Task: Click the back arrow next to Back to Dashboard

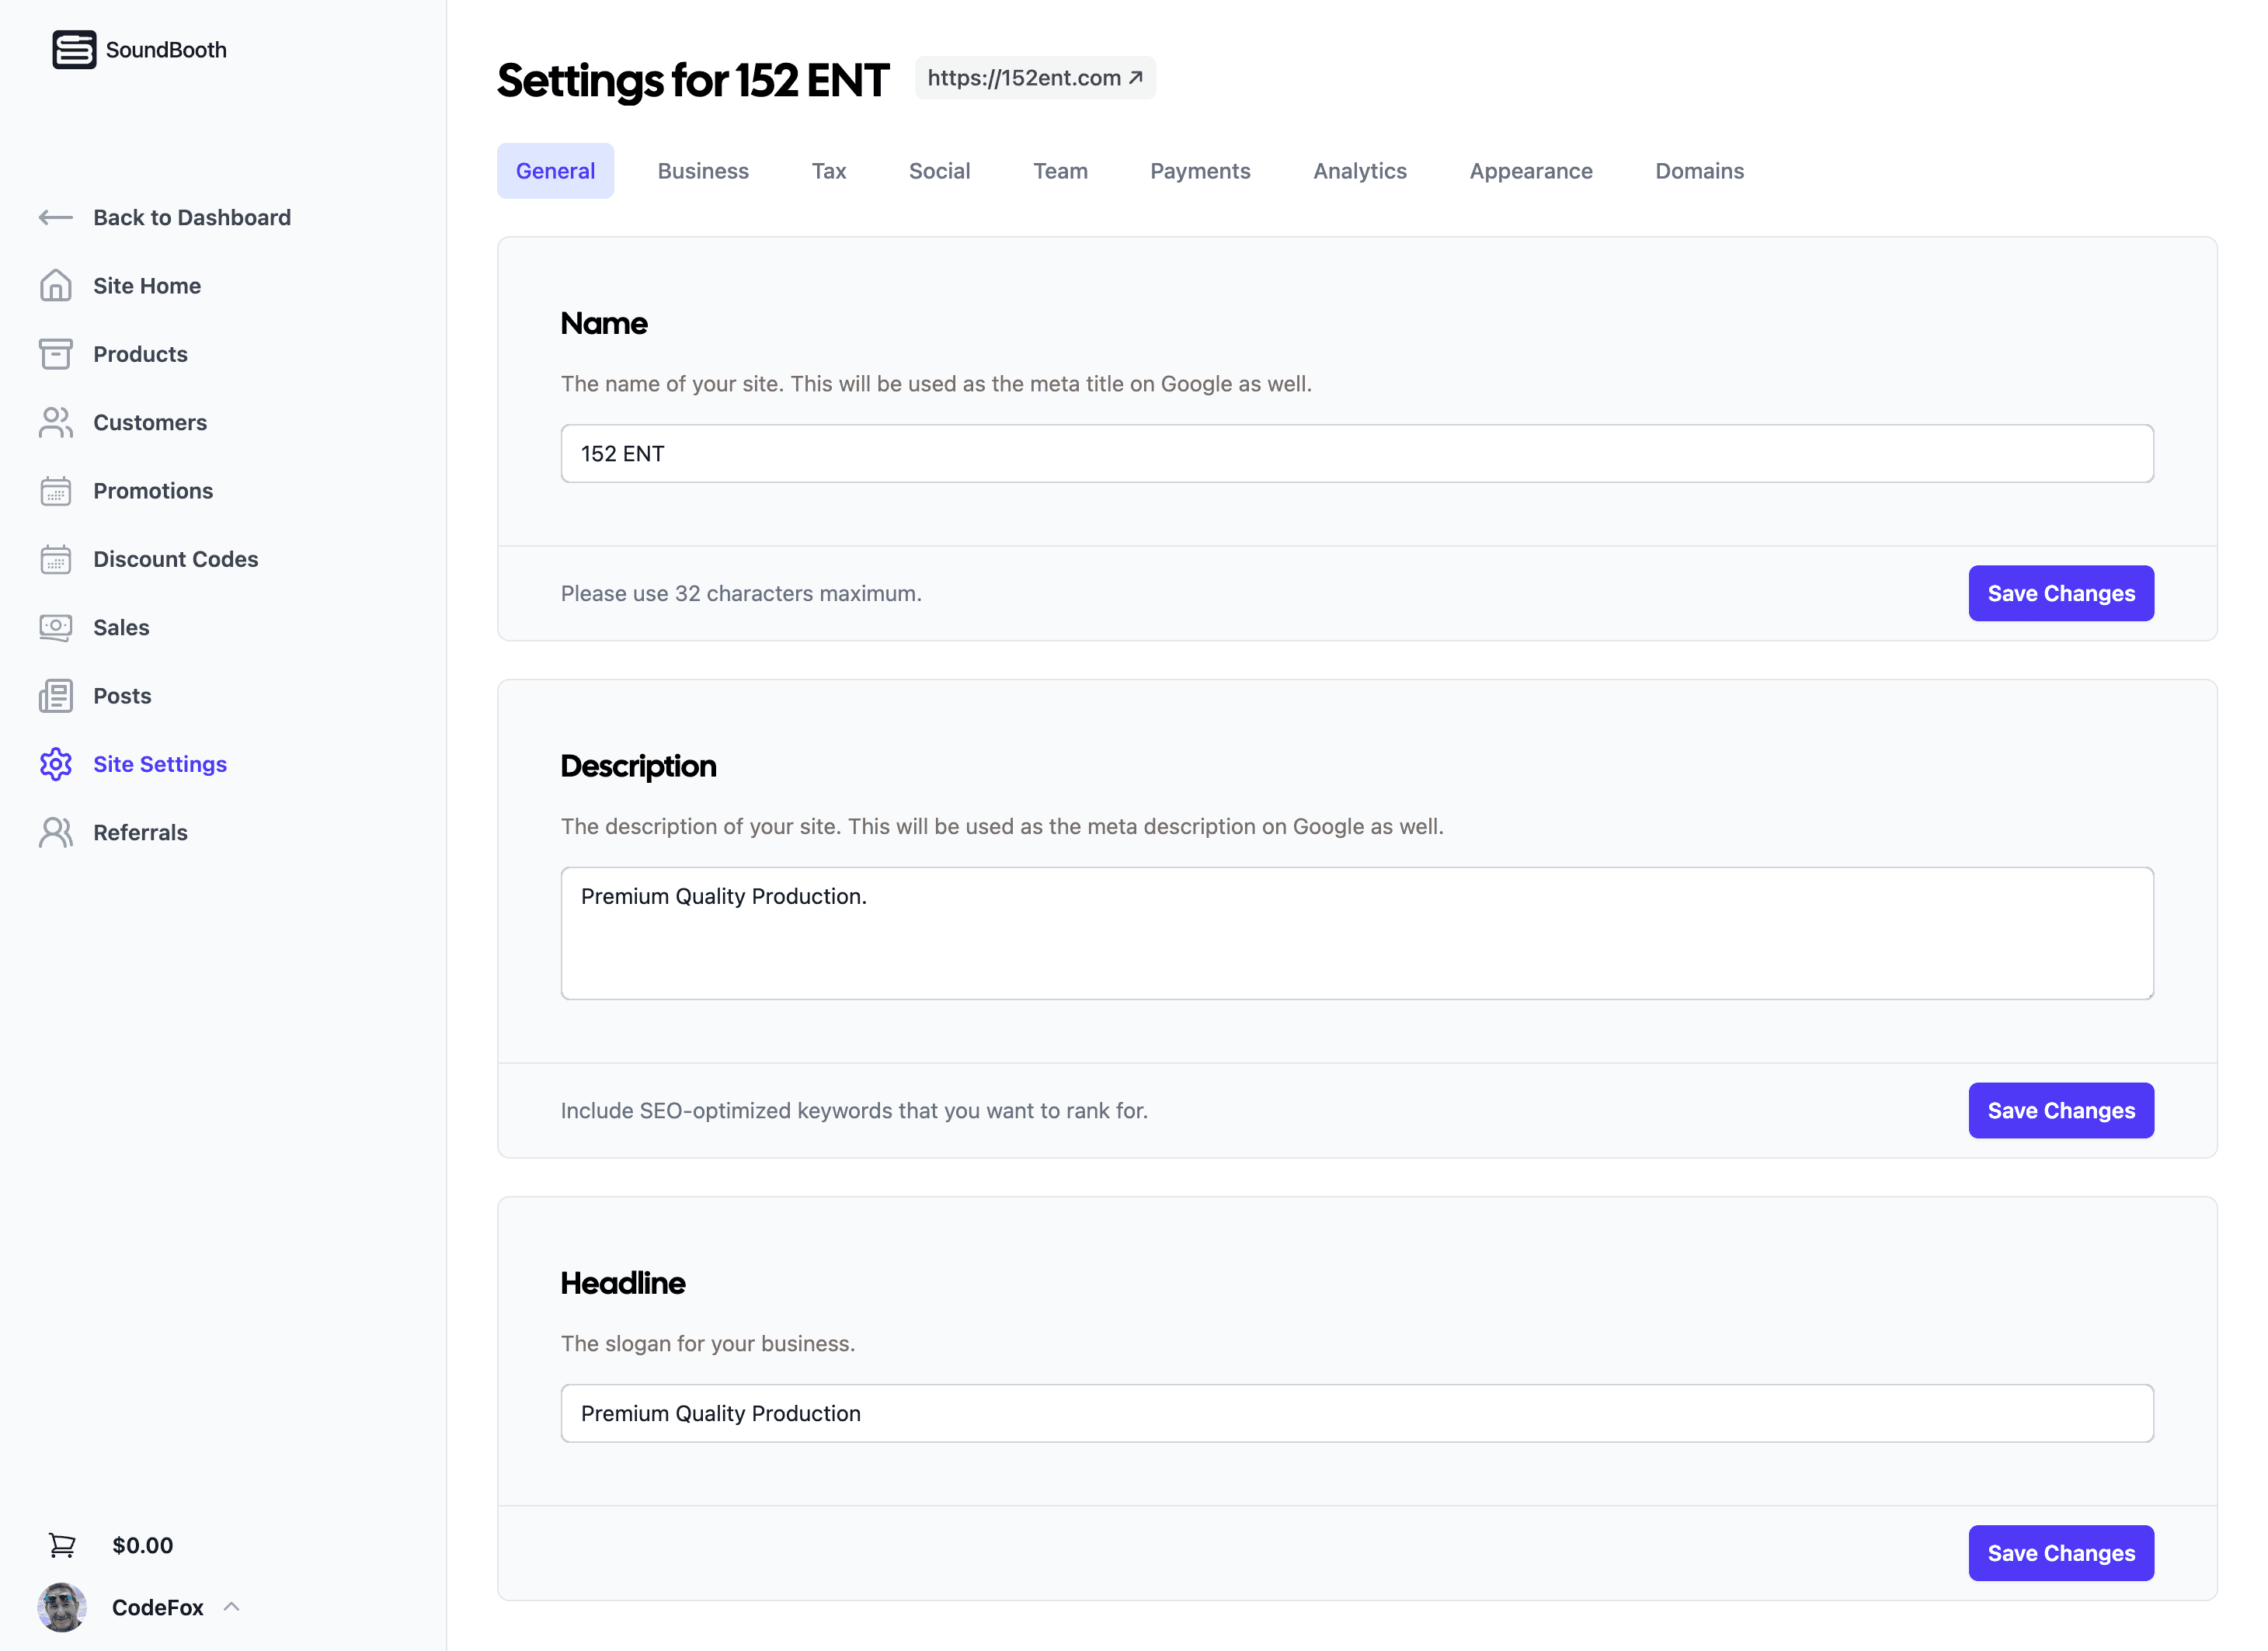Action: (56, 217)
